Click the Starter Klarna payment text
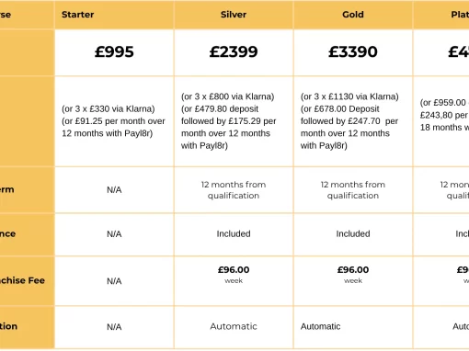The image size is (469, 351). [x=109, y=108]
